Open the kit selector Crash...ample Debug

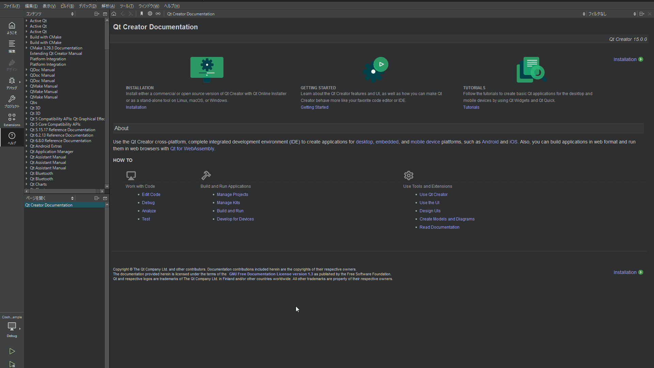pyautogui.click(x=12, y=326)
